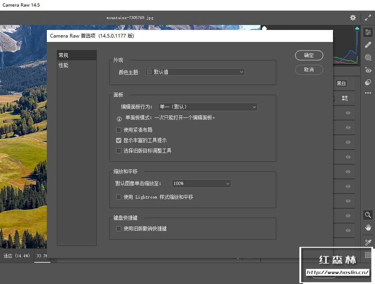Viewport: 375px width, 284px height.
Task: Open the Presets panel icon
Action: coord(368,82)
